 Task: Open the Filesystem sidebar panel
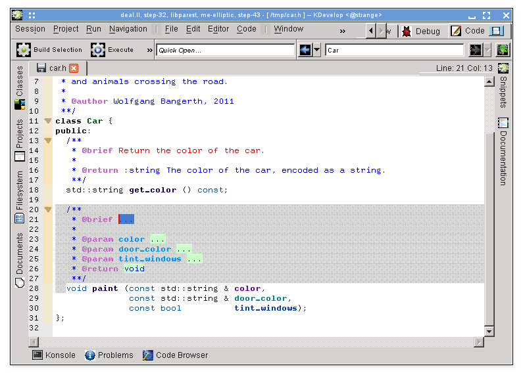coord(20,196)
